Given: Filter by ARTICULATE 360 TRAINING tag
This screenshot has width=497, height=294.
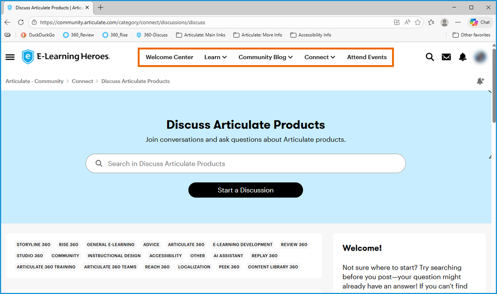Looking at the screenshot, I should 46,267.
